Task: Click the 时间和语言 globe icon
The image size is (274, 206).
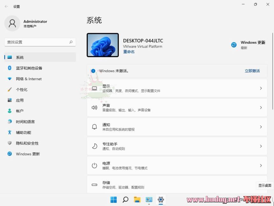Action: (x=10, y=122)
